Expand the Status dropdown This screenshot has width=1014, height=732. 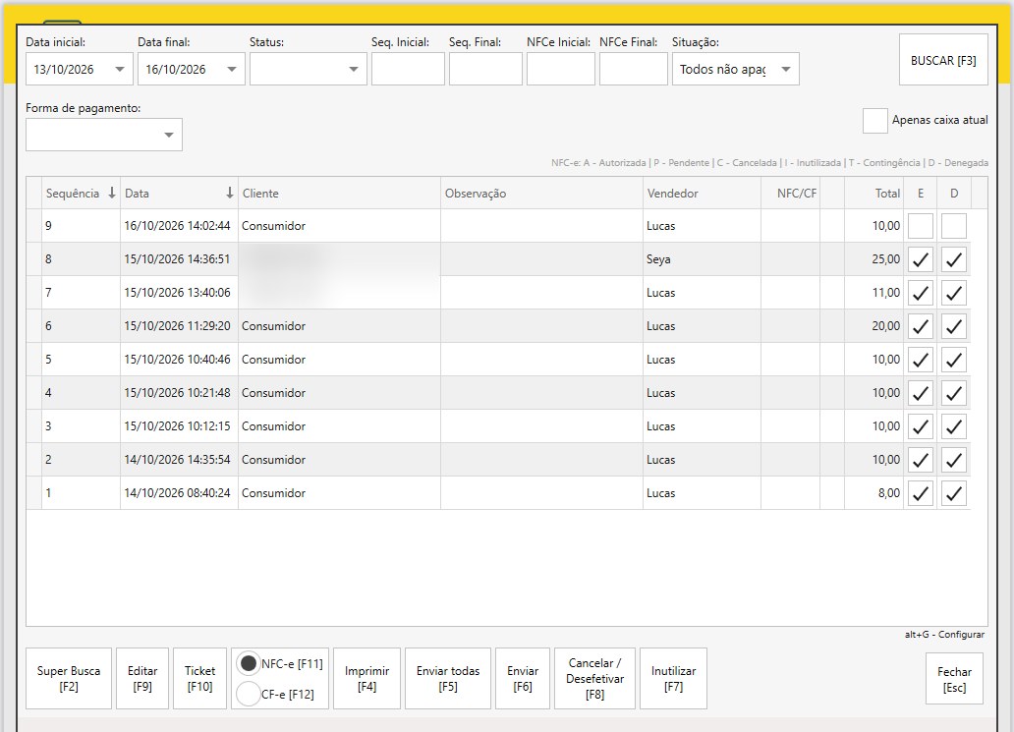(353, 69)
